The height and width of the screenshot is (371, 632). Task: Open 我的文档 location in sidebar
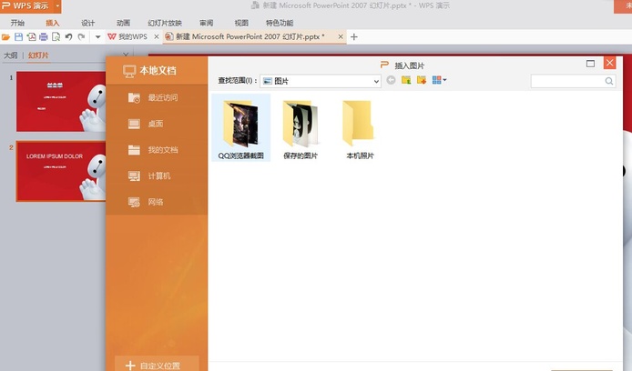coord(158,150)
